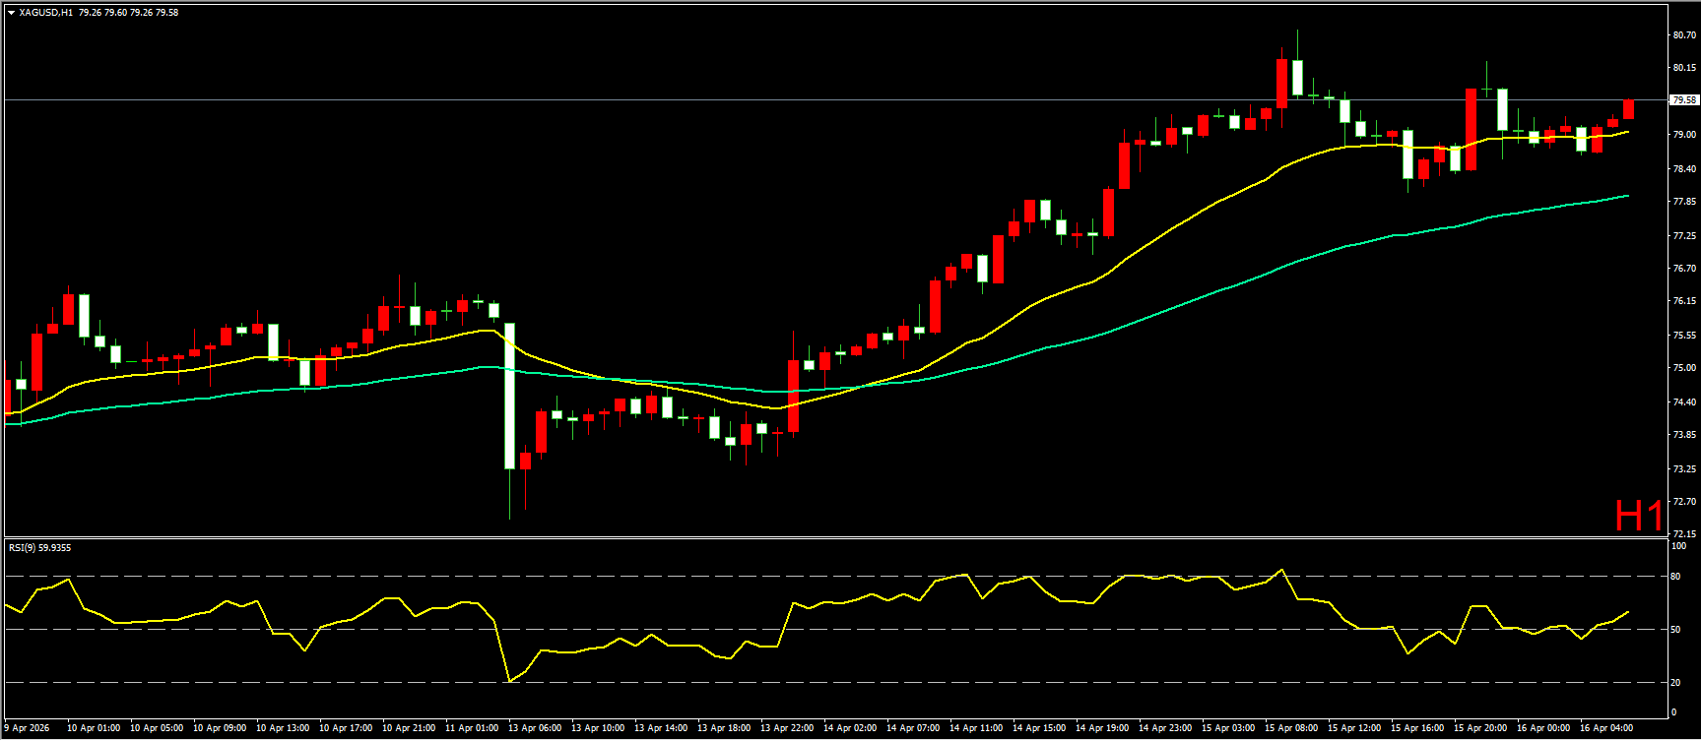
Task: Click the RSI scale value 50
Action: (1675, 629)
